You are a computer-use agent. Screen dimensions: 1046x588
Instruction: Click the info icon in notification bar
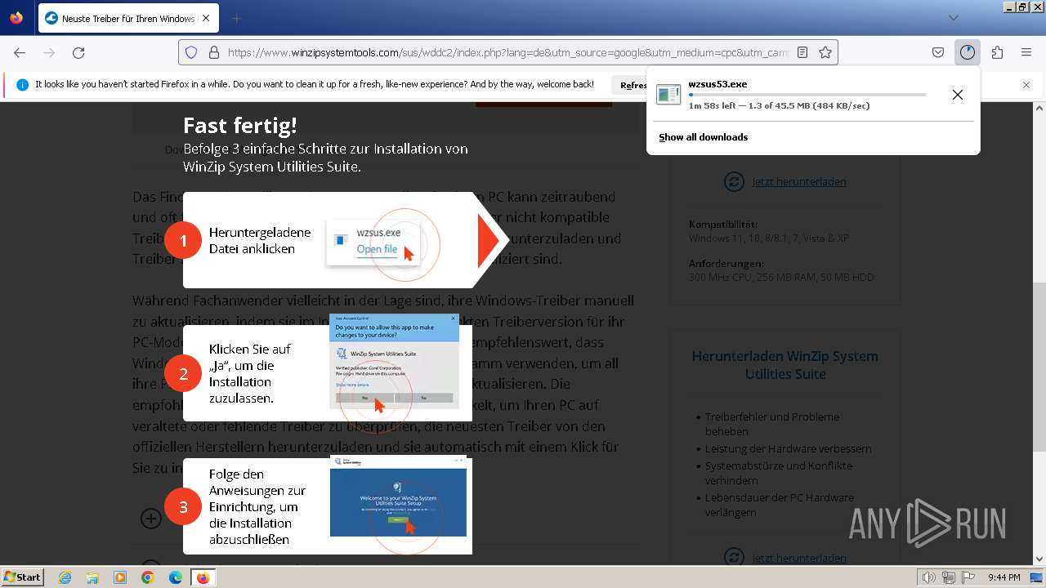click(22, 85)
